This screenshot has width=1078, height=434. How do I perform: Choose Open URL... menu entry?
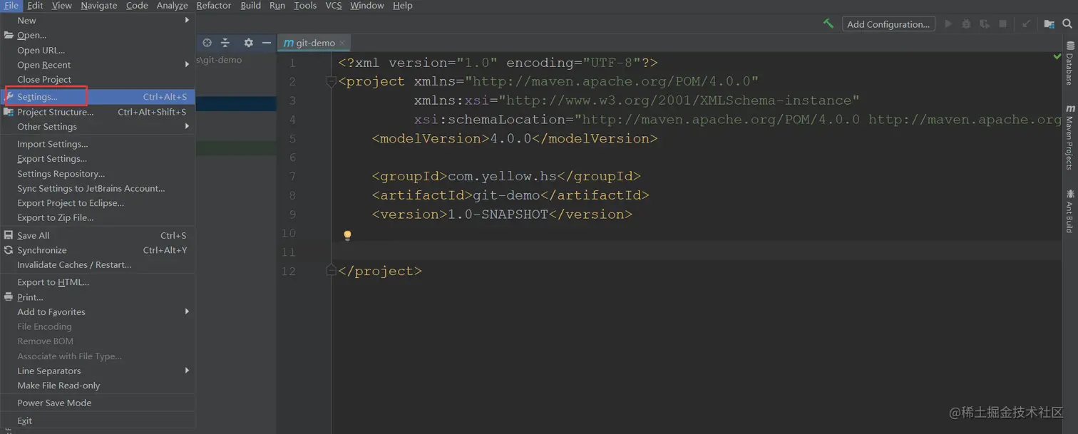98,50
